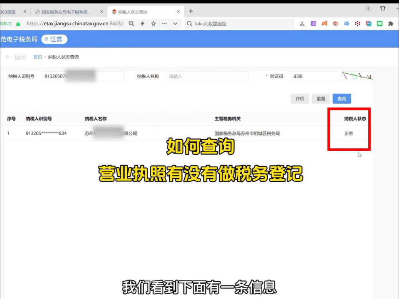The height and width of the screenshot is (299, 399).
Task: Click the green padlock beside the URL
Action: coord(18,23)
